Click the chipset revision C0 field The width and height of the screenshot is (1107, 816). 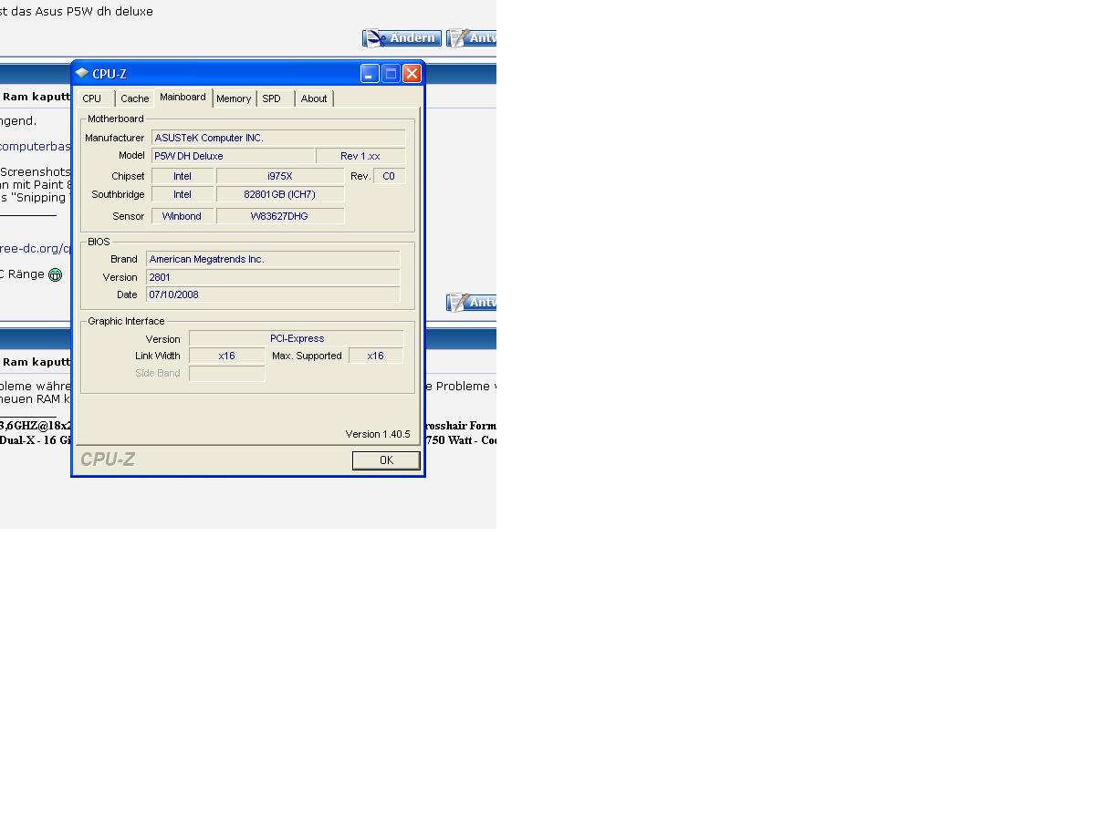389,176
